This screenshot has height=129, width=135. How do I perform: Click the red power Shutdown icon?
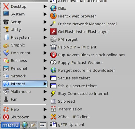pyautogui.click(x=6, y=117)
